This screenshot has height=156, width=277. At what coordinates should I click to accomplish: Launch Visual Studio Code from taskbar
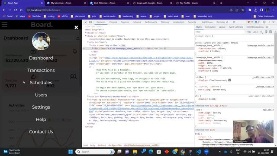tap(198, 152)
